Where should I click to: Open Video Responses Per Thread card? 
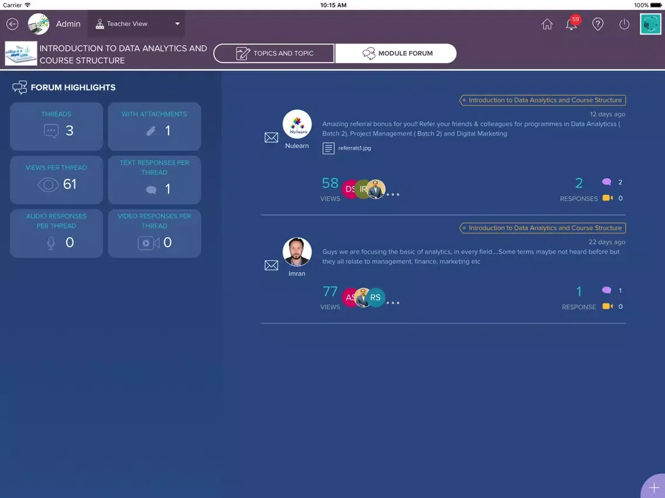[155, 233]
